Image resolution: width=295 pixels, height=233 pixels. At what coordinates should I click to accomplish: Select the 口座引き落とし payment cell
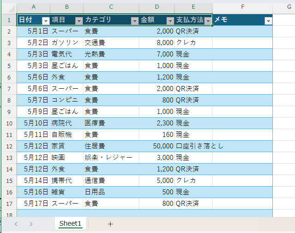194,146
